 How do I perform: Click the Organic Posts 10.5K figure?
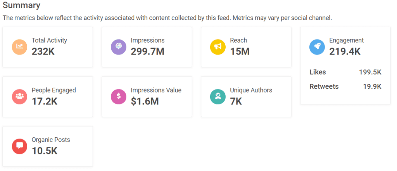tap(45, 151)
